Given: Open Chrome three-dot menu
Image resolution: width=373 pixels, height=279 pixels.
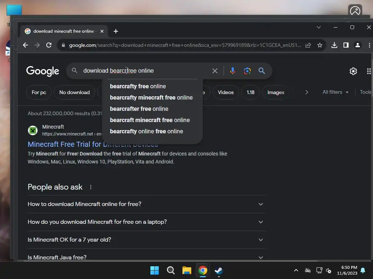Looking at the screenshot, I should 369,45.
